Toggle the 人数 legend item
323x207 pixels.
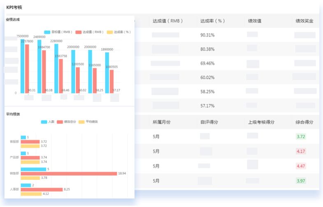tap(48, 122)
